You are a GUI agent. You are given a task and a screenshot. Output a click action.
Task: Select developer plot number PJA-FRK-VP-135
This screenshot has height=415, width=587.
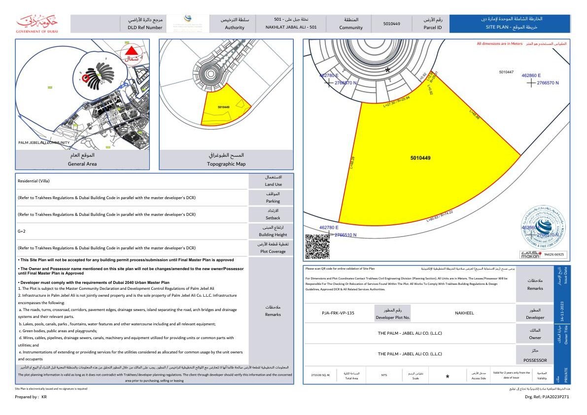338,313
